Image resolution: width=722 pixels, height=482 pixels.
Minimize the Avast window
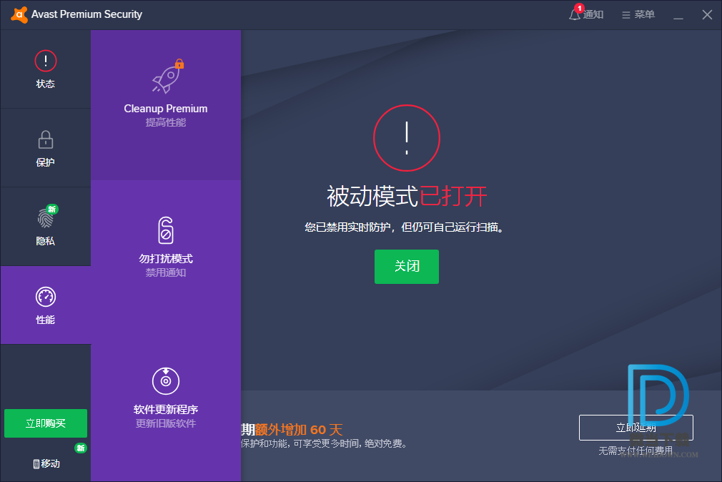pos(678,14)
